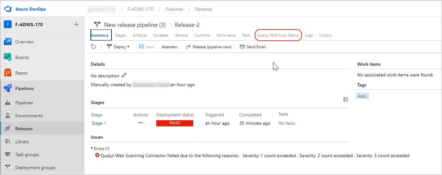Image resolution: width=442 pixels, height=175 pixels.
Task: Switch to the History tab
Action: tap(325, 35)
